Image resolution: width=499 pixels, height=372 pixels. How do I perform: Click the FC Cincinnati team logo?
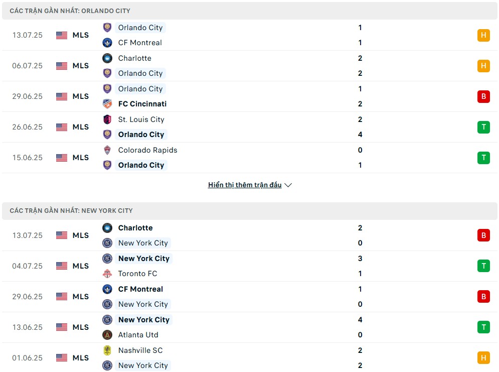click(x=107, y=104)
